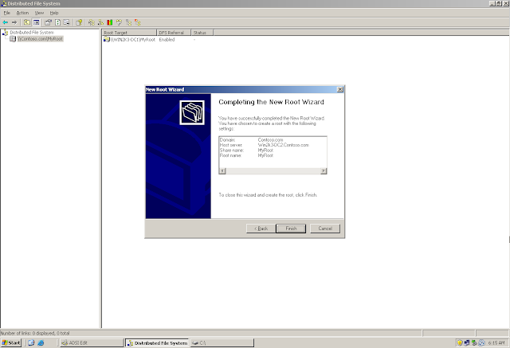510x348 pixels.
Task: Click the Forward arrow toolbar icon
Action: pyautogui.click(x=14, y=22)
